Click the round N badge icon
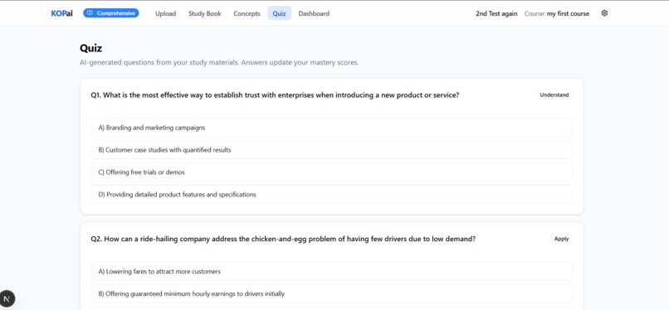669x310 pixels. click(7, 299)
